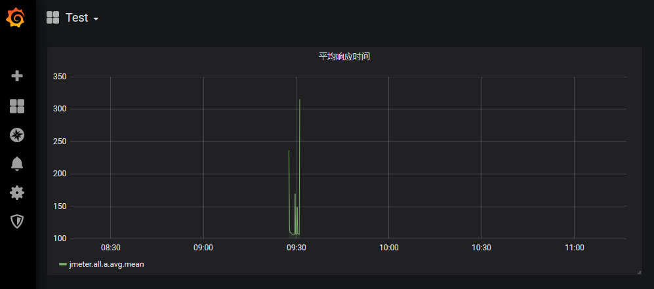Open the Dashboards four-squares sidebar icon

17,106
